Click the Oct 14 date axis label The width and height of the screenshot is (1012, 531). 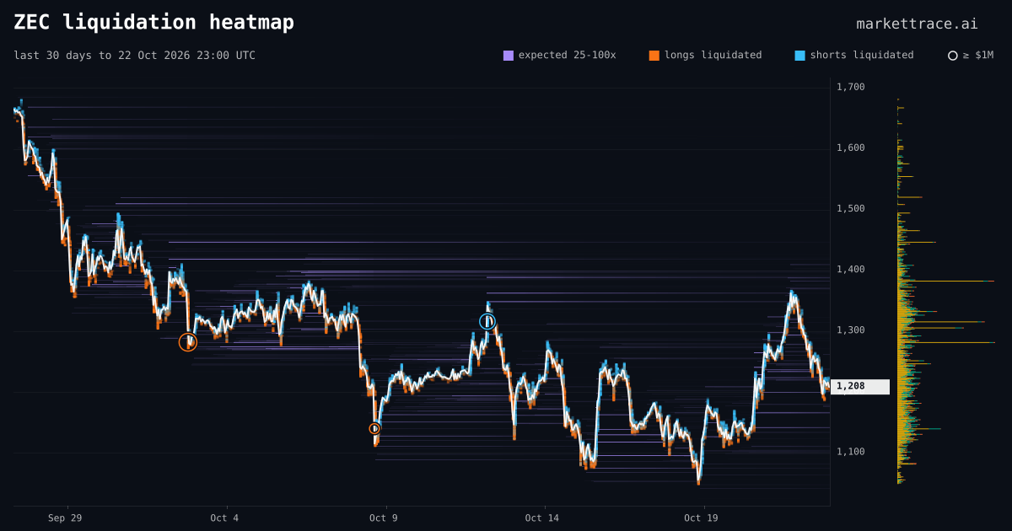pyautogui.click(x=541, y=518)
